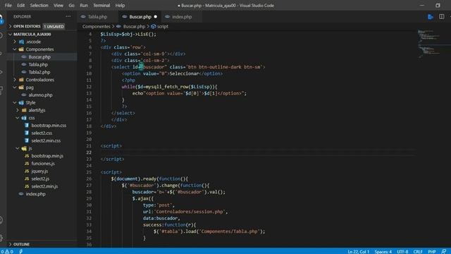Click UTF-8 encoding in status bar
This screenshot has width=451, height=254.
click(402, 251)
